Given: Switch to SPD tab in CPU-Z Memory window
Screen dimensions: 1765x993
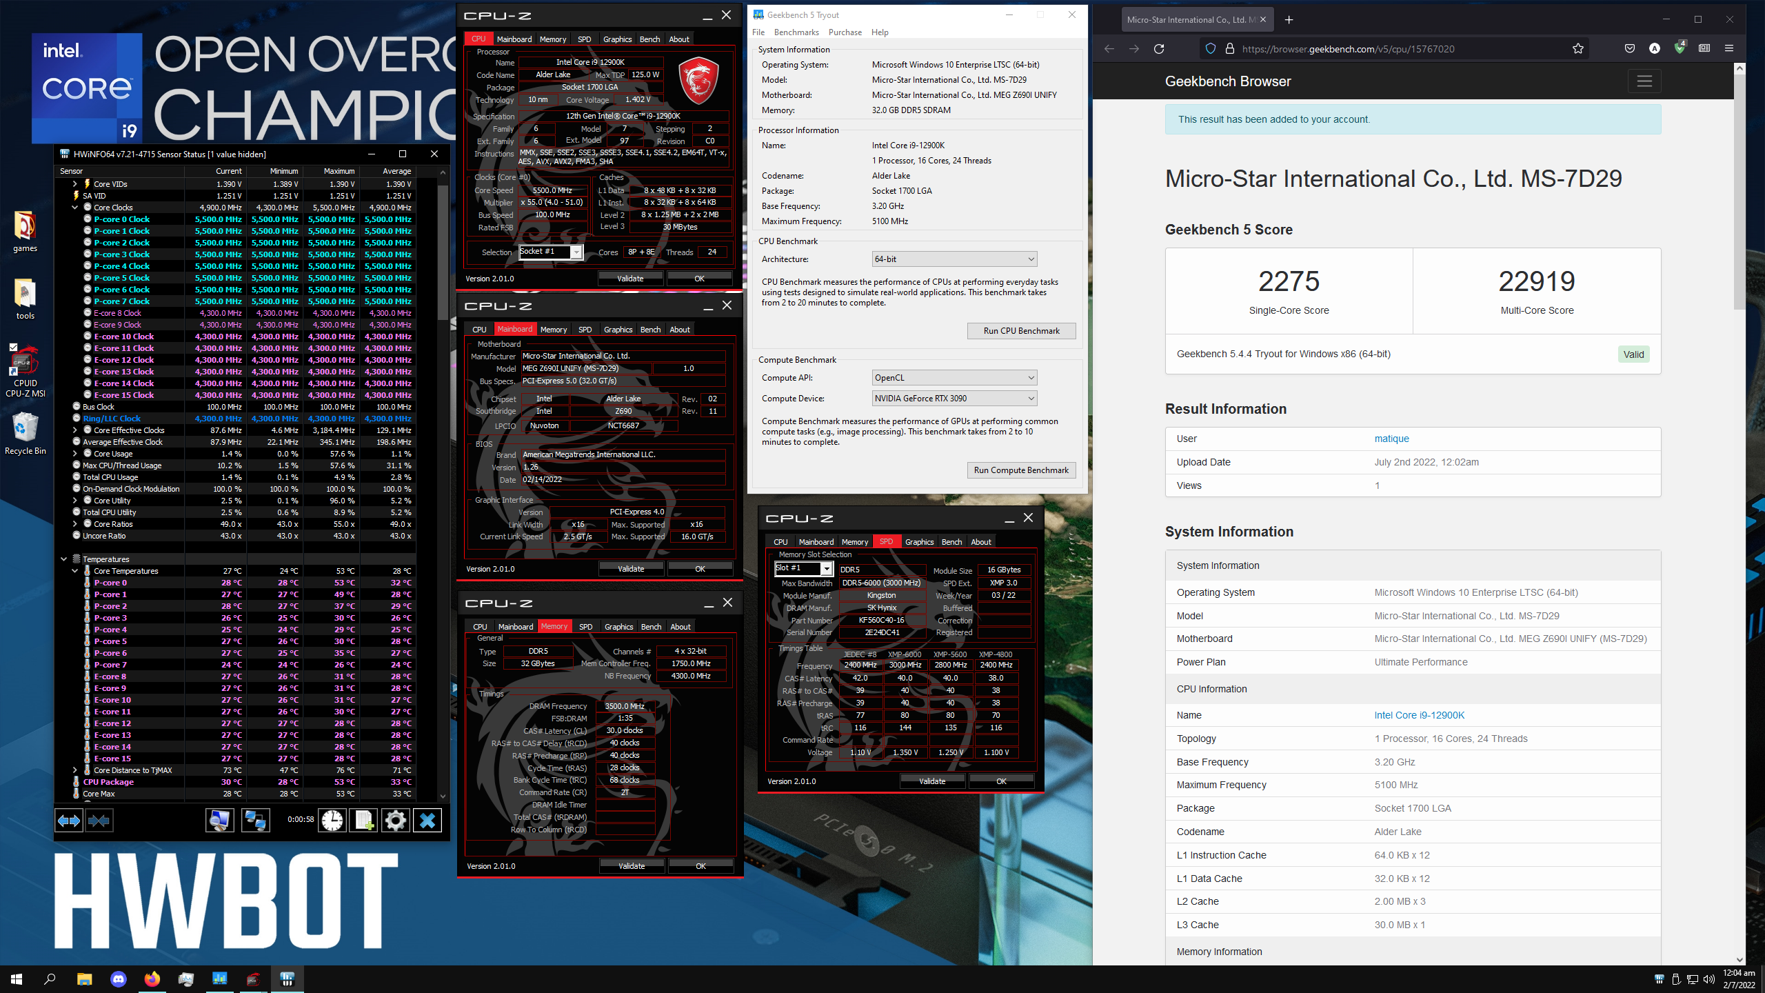Looking at the screenshot, I should [x=585, y=627].
